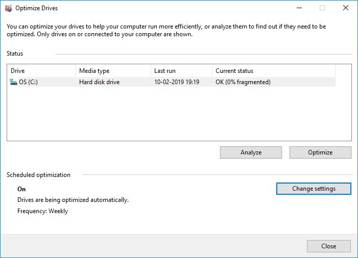This screenshot has height=258, width=358.
Task: Close the window using title bar X
Action: (x=346, y=8)
